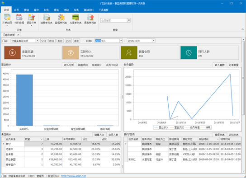This screenshot has height=178, width=246.
Task: Collapse the ribbon with the arrow icon
Action: coord(242,29)
